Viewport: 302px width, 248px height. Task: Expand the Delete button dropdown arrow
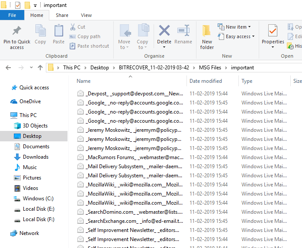coord(164,47)
